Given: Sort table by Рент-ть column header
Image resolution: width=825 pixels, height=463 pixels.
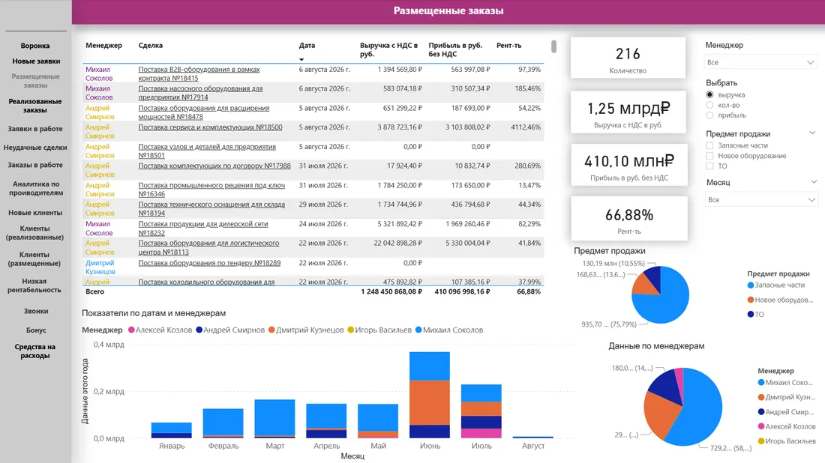Looking at the screenshot, I should pos(508,45).
